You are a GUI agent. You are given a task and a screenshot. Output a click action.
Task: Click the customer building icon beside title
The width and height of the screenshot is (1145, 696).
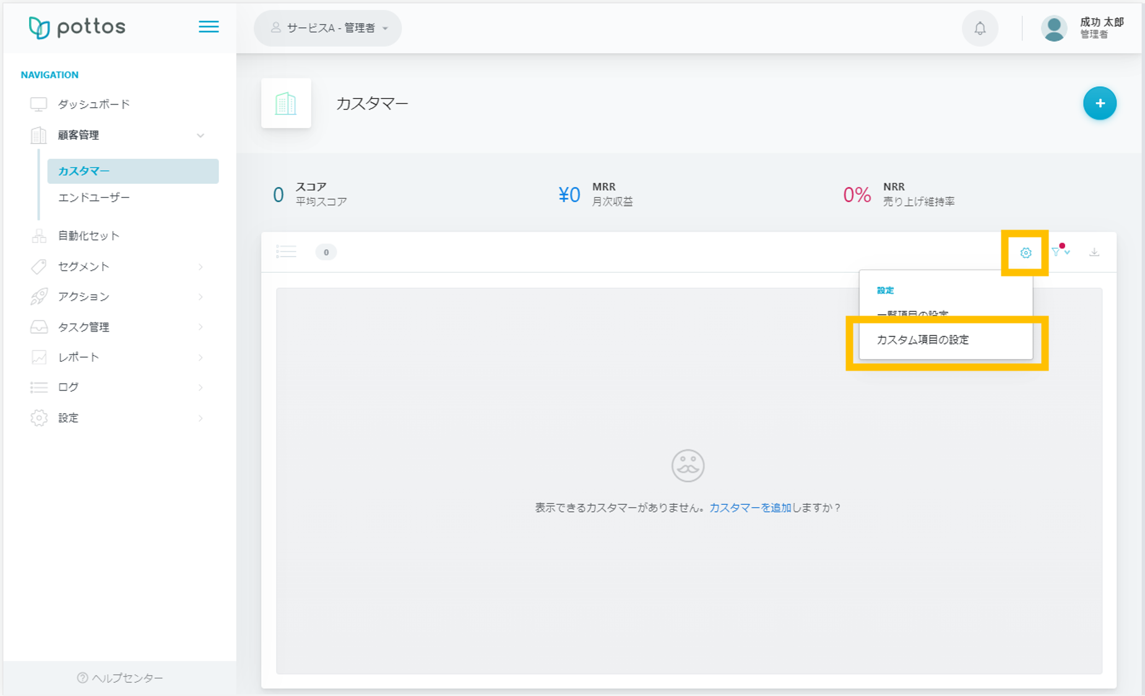[x=286, y=103]
